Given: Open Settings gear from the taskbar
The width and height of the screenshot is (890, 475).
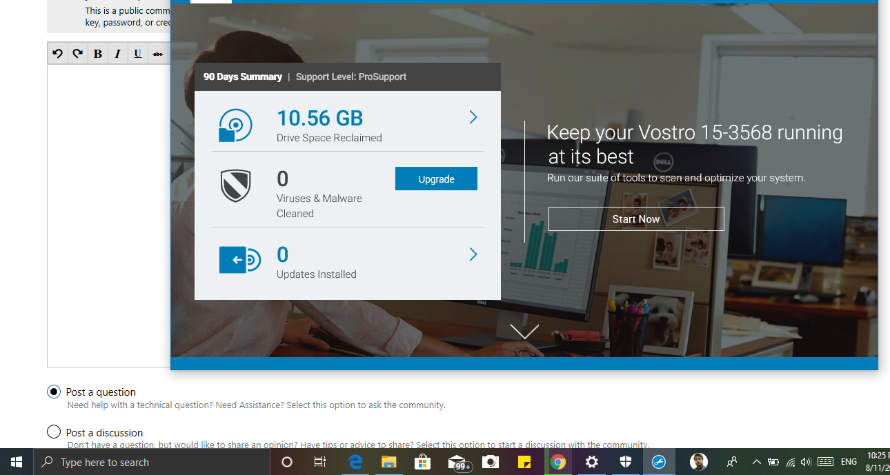Looking at the screenshot, I should coord(592,462).
